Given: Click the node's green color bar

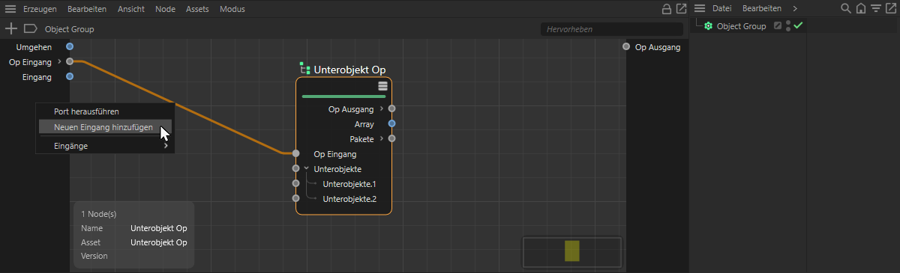Looking at the screenshot, I should [x=343, y=96].
